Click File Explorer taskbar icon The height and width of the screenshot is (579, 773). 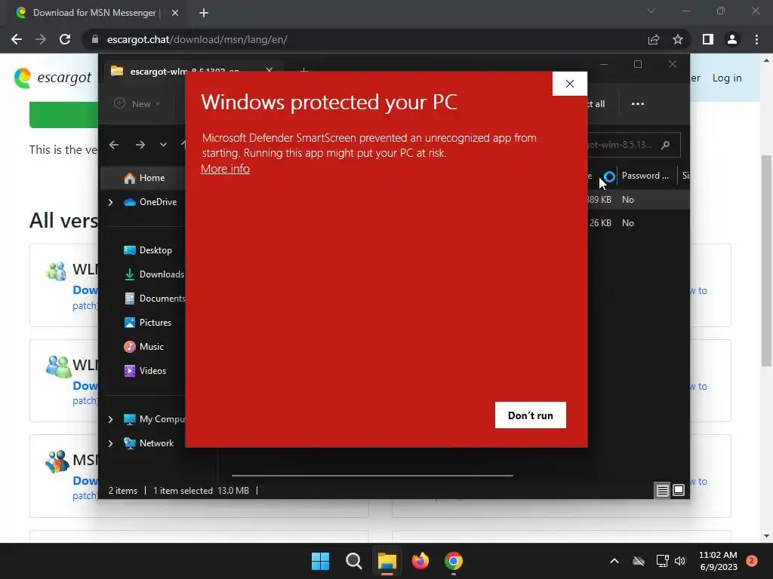(x=387, y=561)
